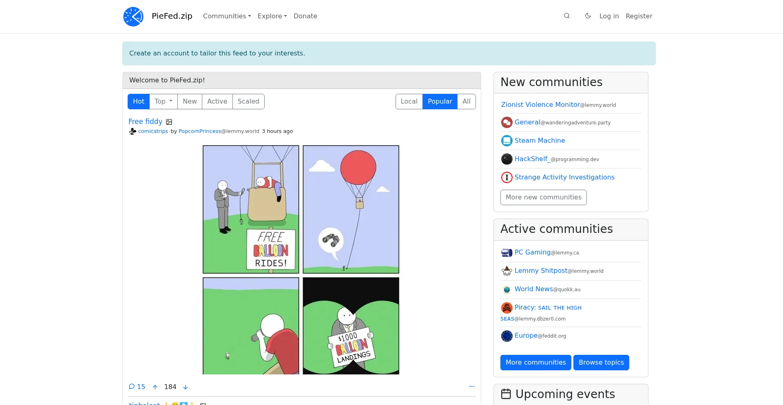
Task: Click Strange Activity Investigations icon
Action: coord(507,177)
